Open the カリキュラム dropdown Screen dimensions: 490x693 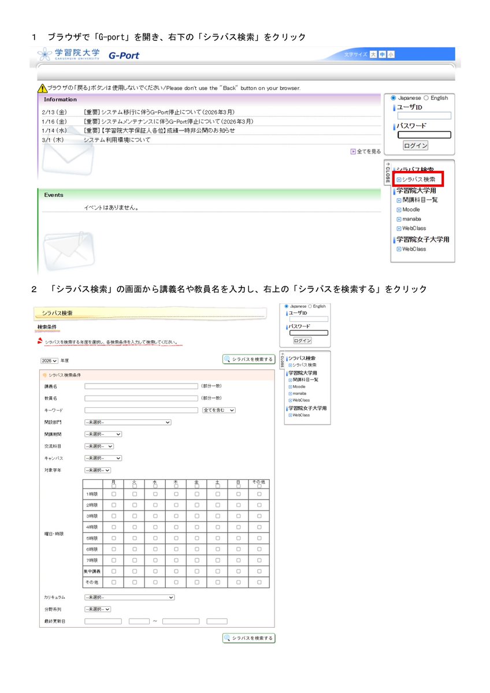click(x=129, y=597)
